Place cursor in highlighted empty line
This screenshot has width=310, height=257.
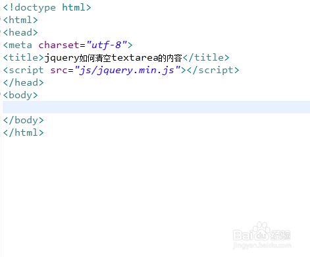point(156,107)
